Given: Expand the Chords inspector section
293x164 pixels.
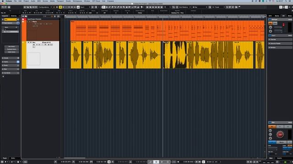Looking at the screenshot, I should [x=11, y=58].
